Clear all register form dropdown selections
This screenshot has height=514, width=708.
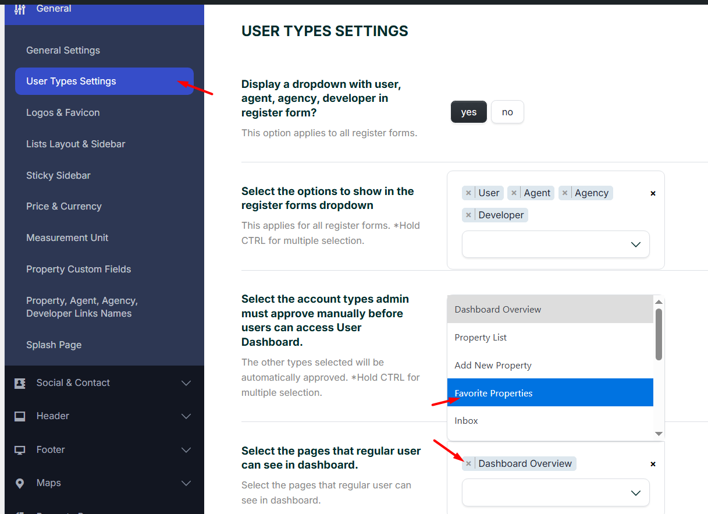pos(653,193)
